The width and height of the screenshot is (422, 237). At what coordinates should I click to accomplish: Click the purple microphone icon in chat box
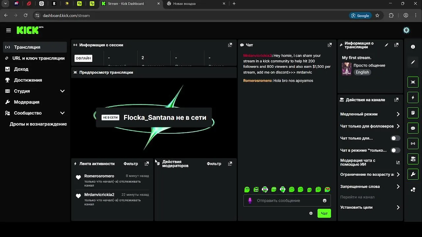250,200
